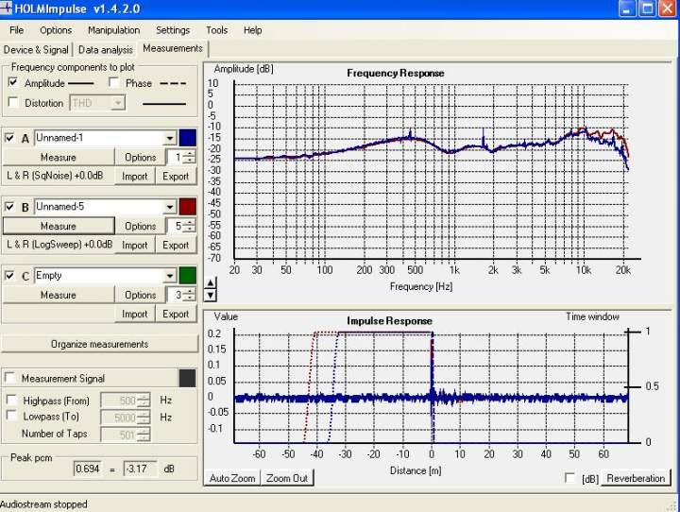Toggle measurement C visibility checkbox
Screen dimensions: 680x512
pyautogui.click(x=9, y=276)
